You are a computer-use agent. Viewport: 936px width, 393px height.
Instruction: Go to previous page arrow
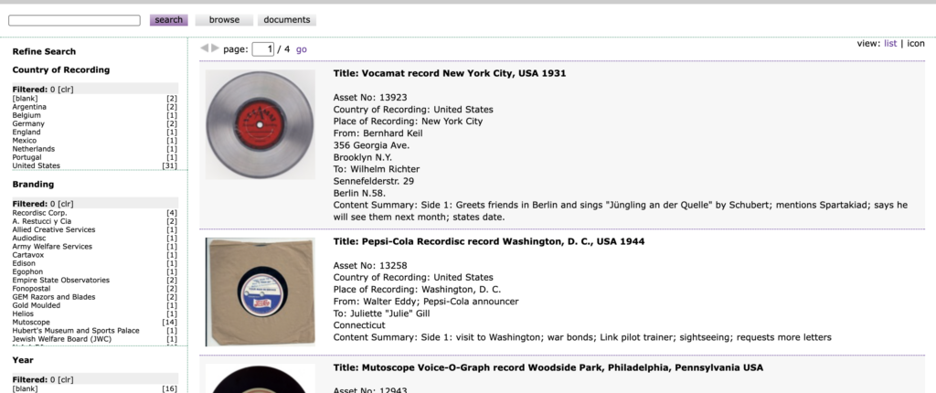(x=204, y=48)
